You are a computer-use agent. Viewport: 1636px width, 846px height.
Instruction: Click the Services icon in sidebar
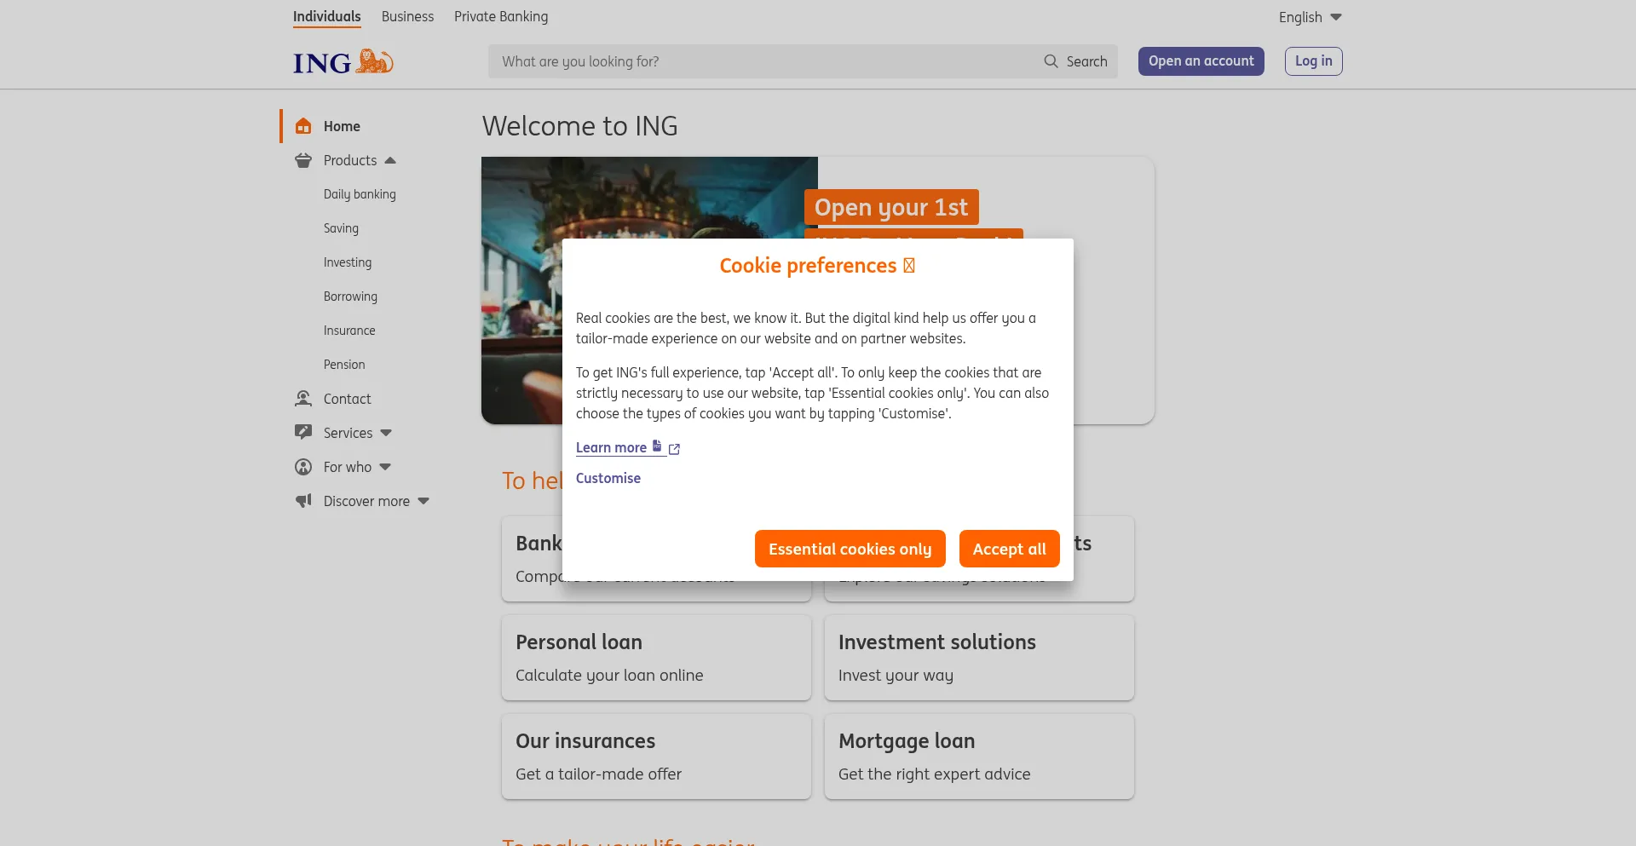point(303,433)
